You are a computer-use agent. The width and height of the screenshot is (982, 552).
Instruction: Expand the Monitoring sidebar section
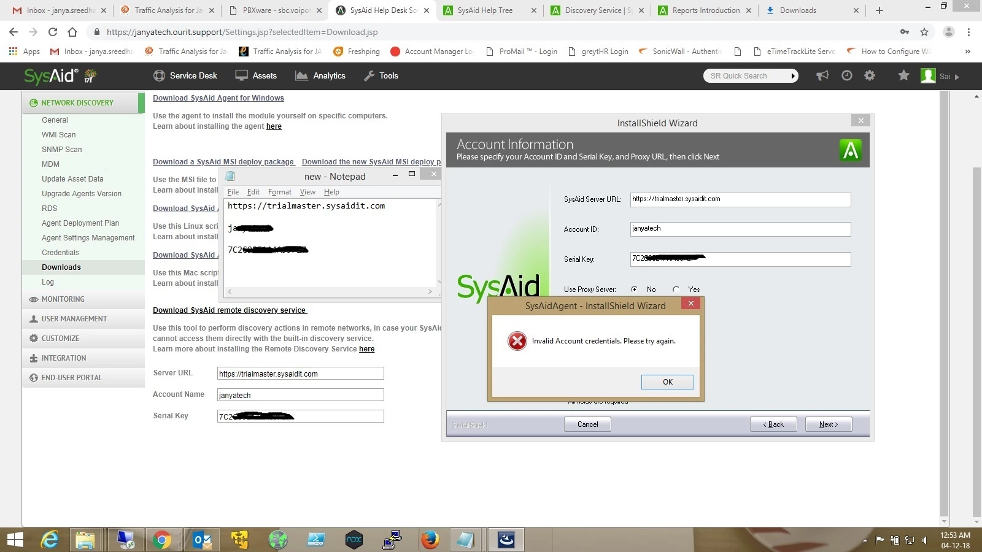coord(83,299)
